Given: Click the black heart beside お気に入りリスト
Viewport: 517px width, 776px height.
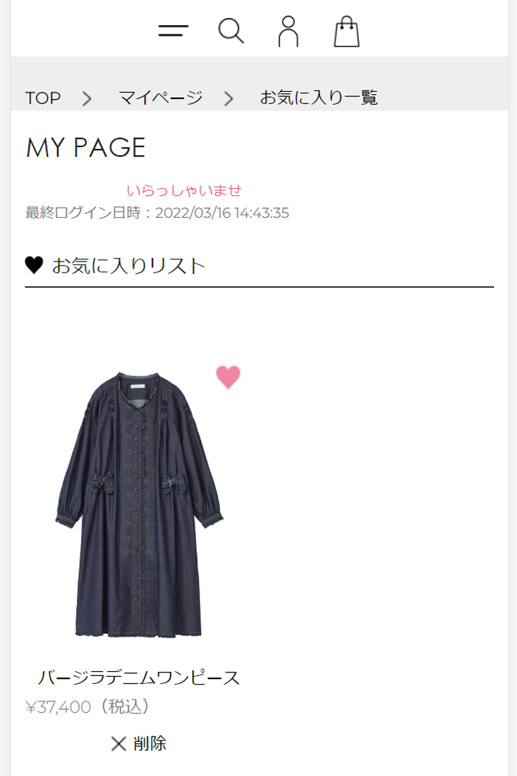Looking at the screenshot, I should tap(34, 265).
